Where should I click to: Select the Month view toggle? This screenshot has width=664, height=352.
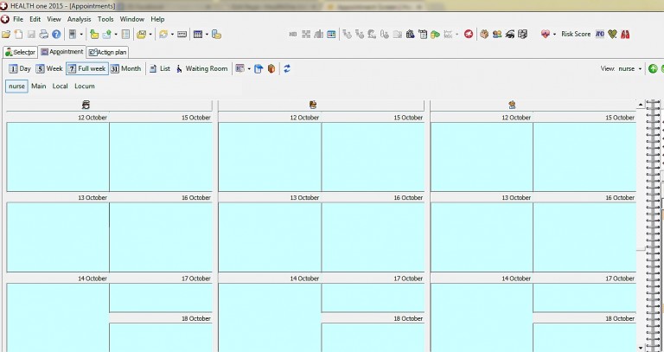pos(125,68)
